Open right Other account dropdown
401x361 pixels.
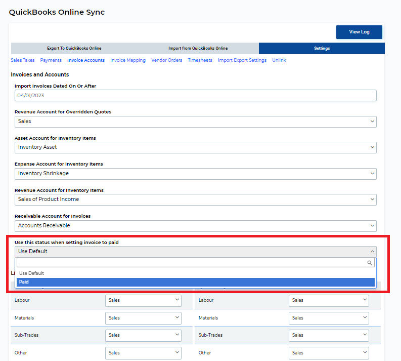pyautogui.click(x=329, y=353)
